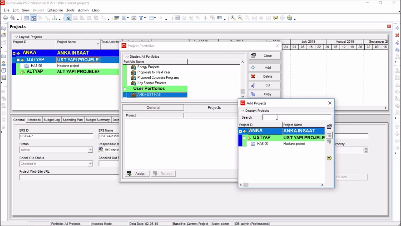This screenshot has width=401, height=226.
Task: Click the horizontal scrollbar in Add Projects
Action: [x=281, y=185]
